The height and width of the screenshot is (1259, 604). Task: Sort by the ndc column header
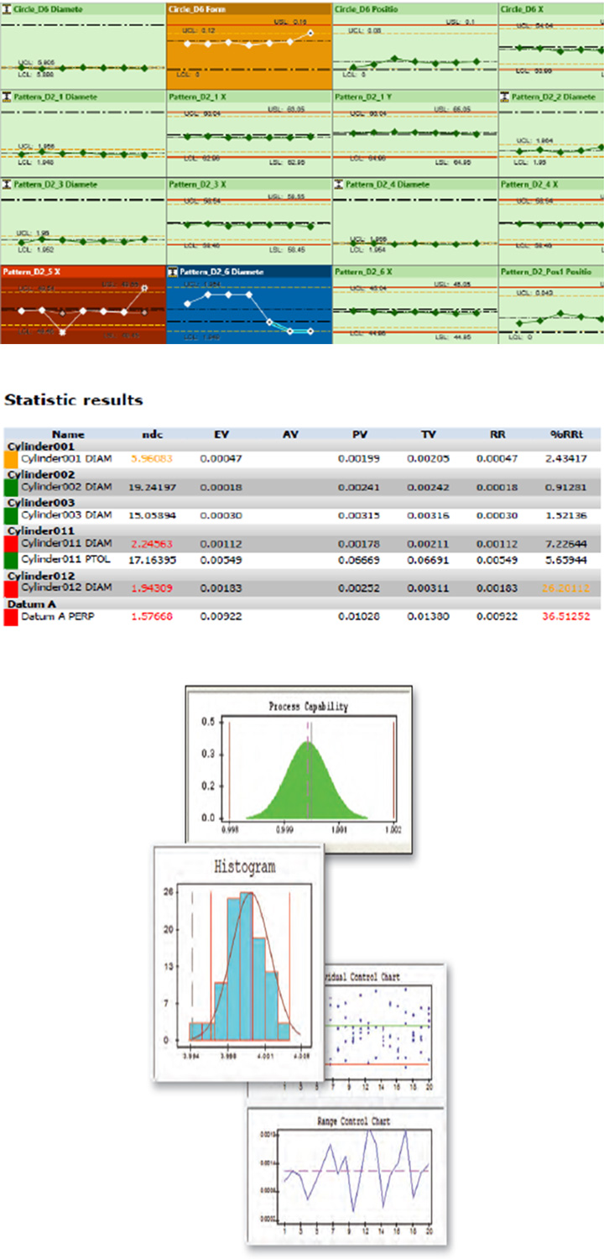click(x=153, y=435)
